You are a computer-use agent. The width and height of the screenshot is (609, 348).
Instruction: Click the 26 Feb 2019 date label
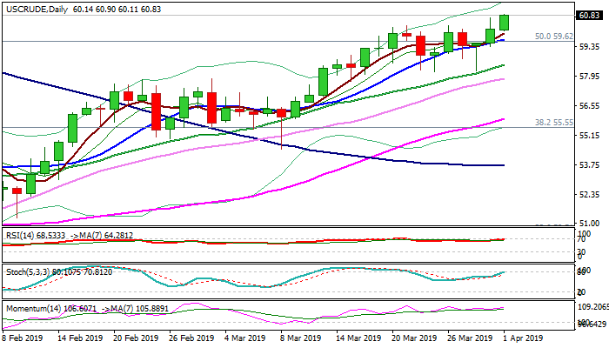pos(191,337)
